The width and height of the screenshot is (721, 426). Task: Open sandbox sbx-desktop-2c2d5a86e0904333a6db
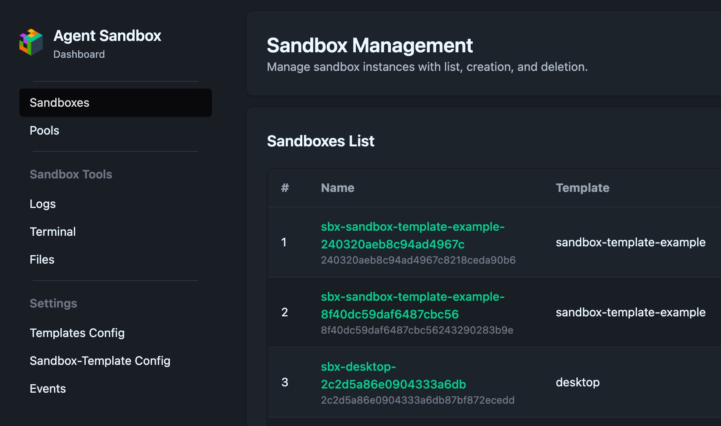[393, 375]
